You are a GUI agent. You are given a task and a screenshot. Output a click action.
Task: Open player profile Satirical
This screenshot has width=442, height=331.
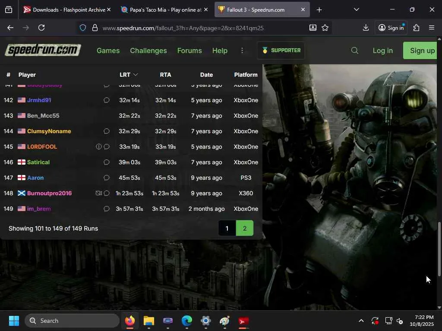(38, 162)
